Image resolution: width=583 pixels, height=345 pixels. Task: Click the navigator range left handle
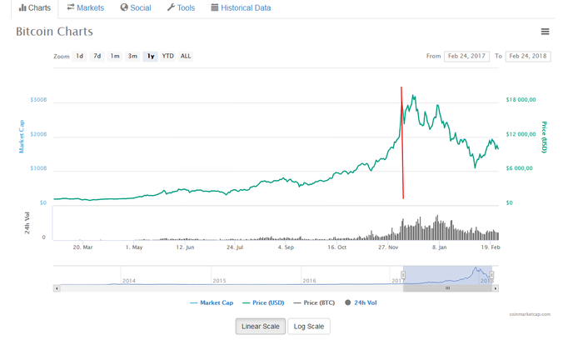tap(403, 274)
